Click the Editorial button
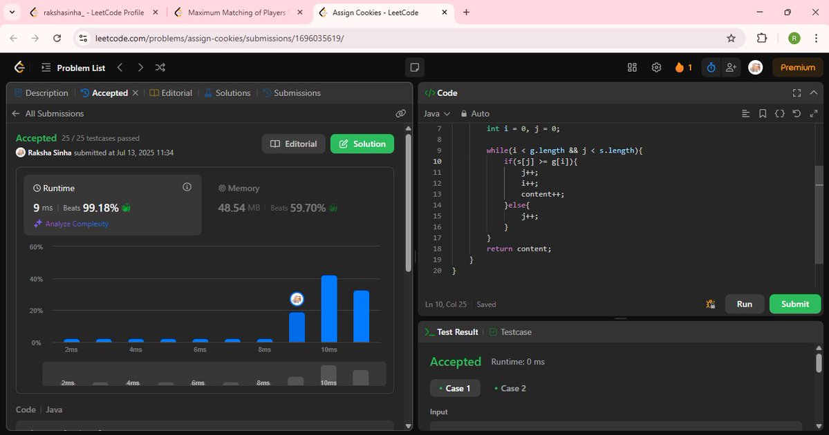This screenshot has width=829, height=435. [x=293, y=144]
